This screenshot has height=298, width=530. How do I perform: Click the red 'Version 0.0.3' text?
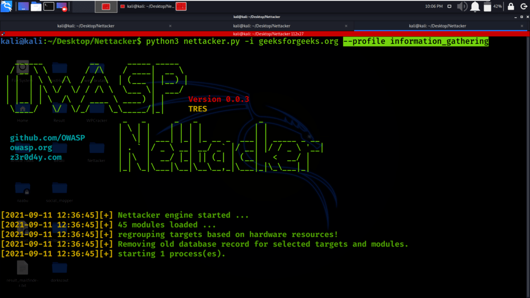pos(219,99)
